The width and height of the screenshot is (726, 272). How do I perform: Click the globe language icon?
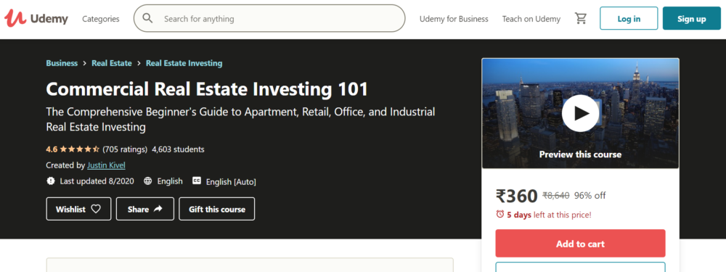[147, 181]
